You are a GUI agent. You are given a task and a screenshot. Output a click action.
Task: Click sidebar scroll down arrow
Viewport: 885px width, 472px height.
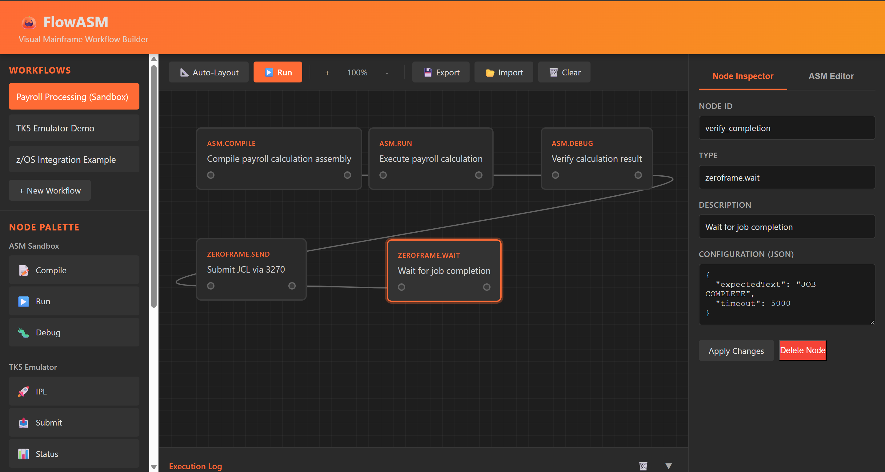(154, 467)
